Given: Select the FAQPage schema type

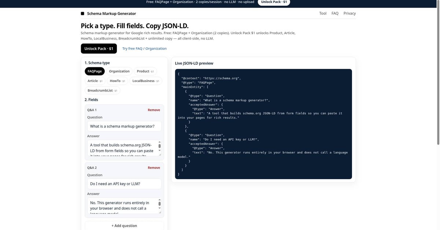Looking at the screenshot, I should 95,71.
